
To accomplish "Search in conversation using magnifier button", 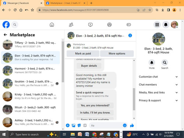I will (x=164, y=62).
